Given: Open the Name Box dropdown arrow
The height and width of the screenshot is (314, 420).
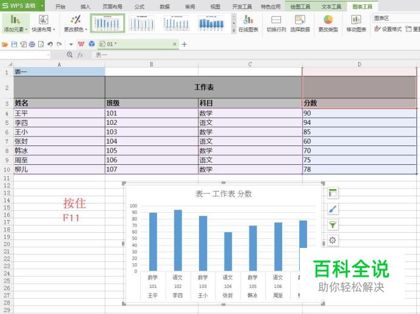Looking at the screenshot, I should coord(48,55).
